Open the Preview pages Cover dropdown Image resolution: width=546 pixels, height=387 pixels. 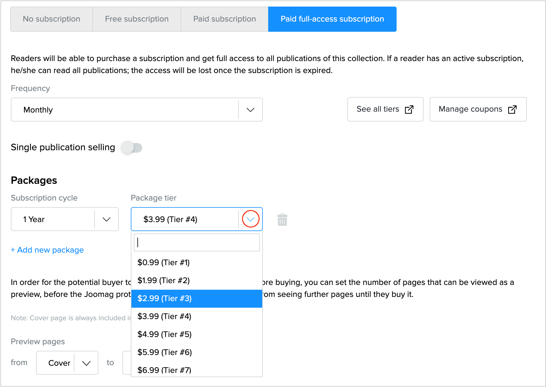coord(86,363)
